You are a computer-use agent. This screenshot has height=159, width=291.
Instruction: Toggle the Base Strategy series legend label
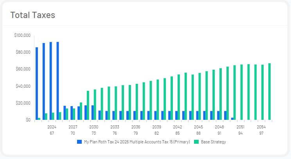click(x=213, y=142)
